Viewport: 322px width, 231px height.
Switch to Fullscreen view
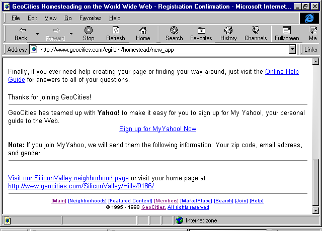coord(287,34)
